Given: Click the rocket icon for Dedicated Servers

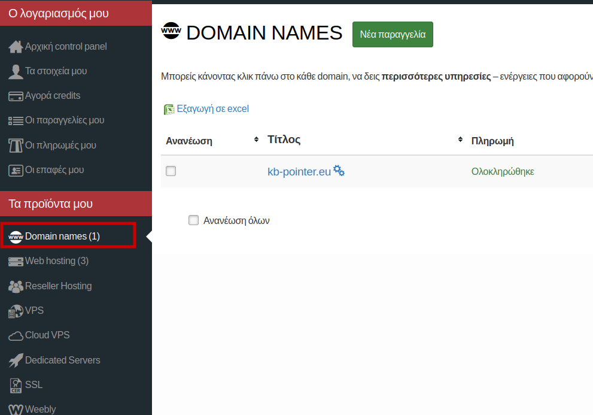Looking at the screenshot, I should pyautogui.click(x=16, y=361).
